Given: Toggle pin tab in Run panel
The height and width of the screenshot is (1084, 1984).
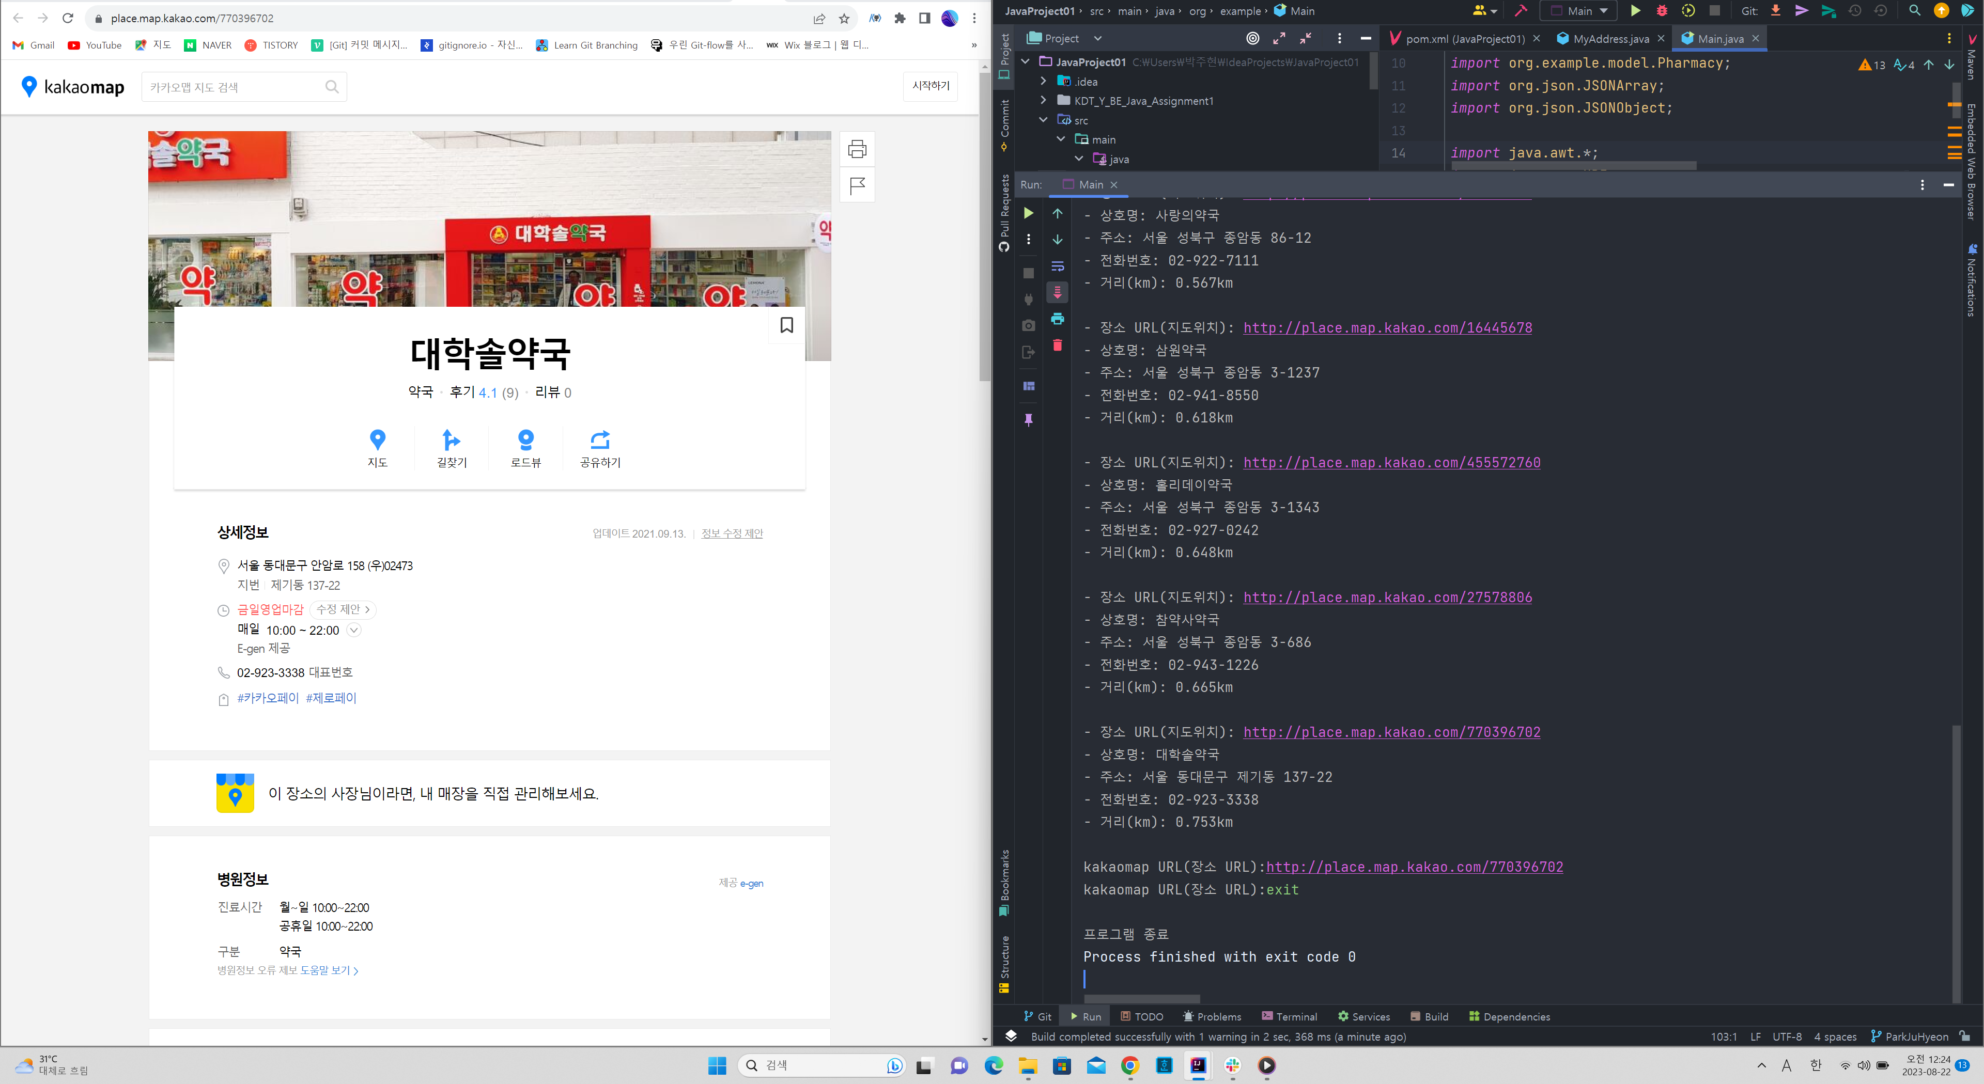Looking at the screenshot, I should tap(1028, 419).
